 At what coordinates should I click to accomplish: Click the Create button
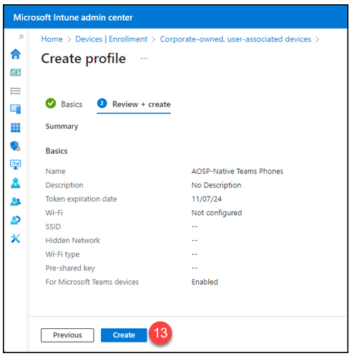(x=124, y=335)
